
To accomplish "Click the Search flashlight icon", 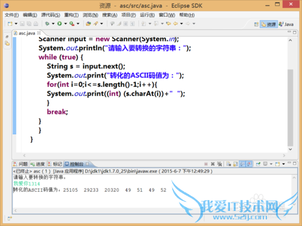I will 95,24.
